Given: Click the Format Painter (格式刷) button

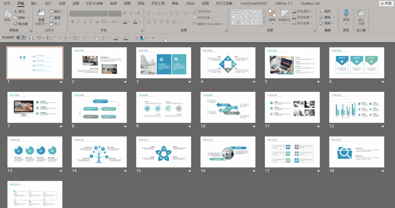Looking at the screenshot, I should (x=21, y=24).
